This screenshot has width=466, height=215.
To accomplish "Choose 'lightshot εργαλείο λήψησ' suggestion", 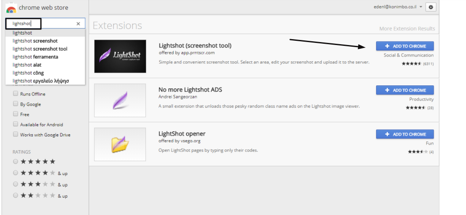I will [45, 81].
